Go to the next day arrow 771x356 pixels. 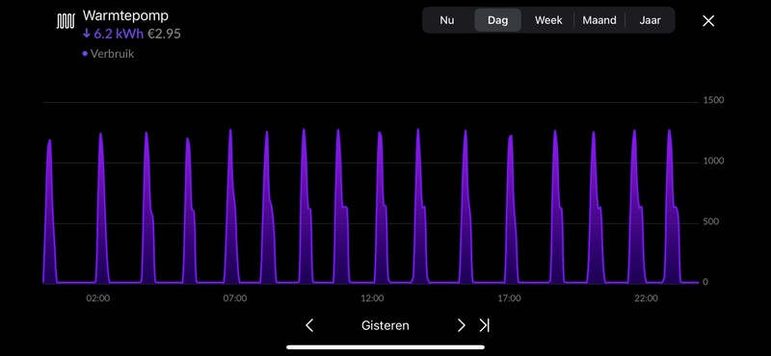pyautogui.click(x=462, y=325)
